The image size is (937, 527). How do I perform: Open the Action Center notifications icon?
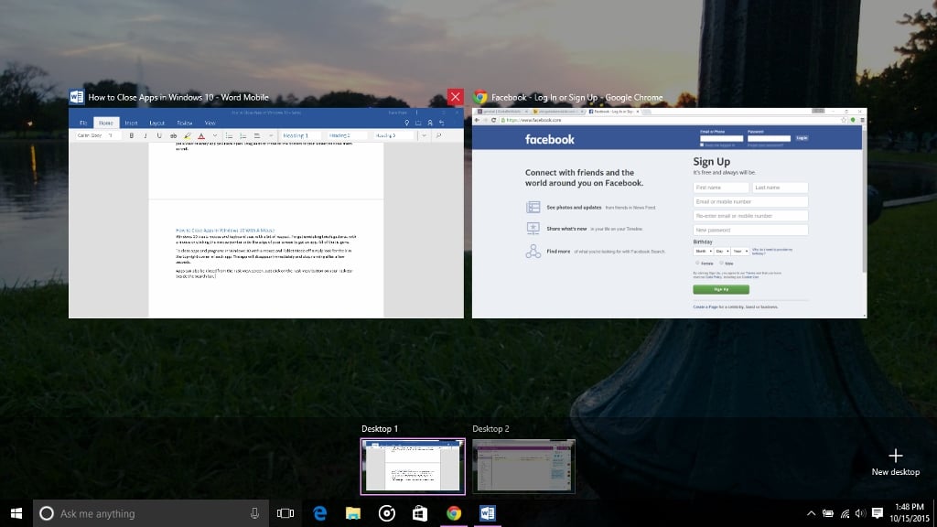[x=878, y=513]
